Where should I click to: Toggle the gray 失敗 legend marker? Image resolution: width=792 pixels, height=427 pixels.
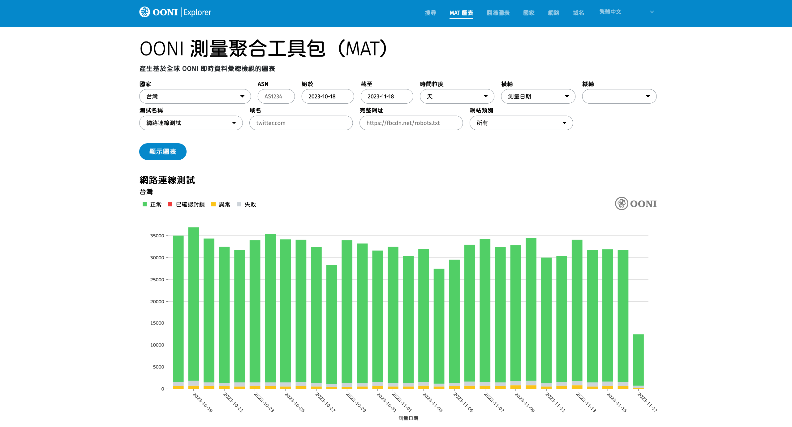point(239,204)
